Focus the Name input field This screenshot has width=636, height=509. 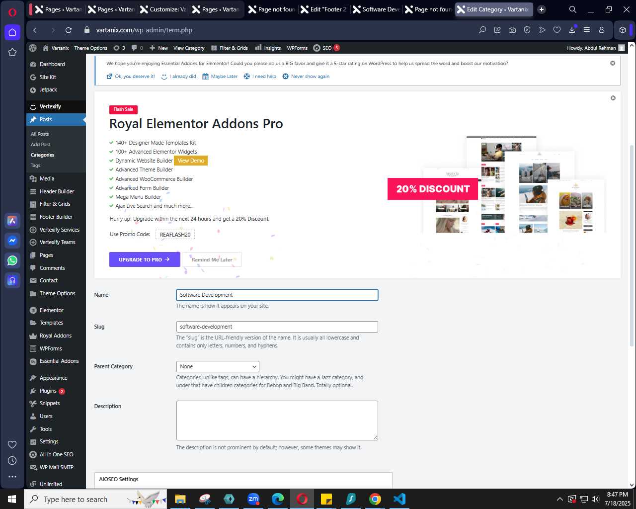[x=277, y=295]
